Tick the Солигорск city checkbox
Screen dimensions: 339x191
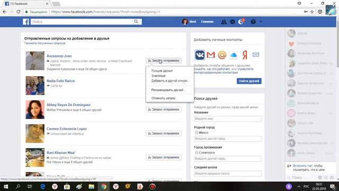click(197, 152)
